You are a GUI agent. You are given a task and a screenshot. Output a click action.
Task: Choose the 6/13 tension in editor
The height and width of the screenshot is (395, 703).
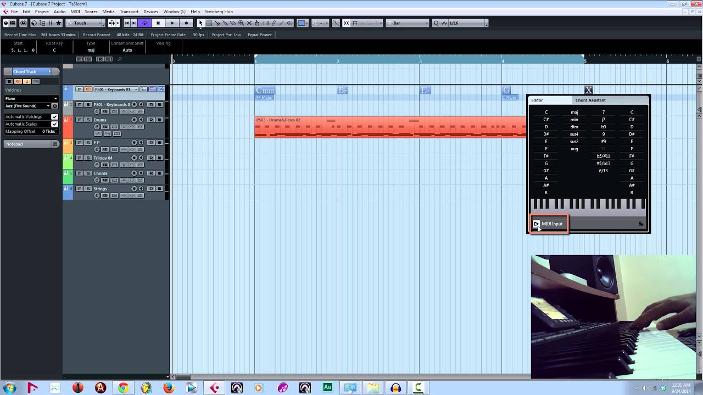(603, 171)
